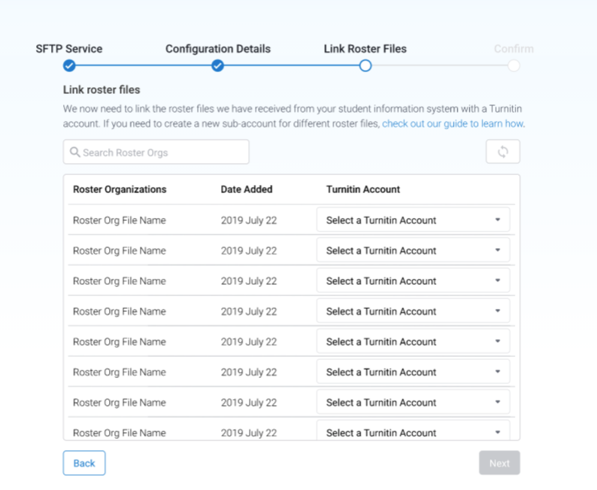The height and width of the screenshot is (490, 597).
Task: Open the 'check out our guide' link
Action: pos(453,124)
